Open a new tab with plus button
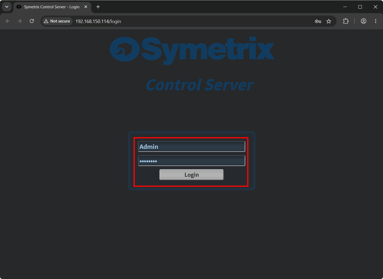383x279 pixels. coord(98,7)
